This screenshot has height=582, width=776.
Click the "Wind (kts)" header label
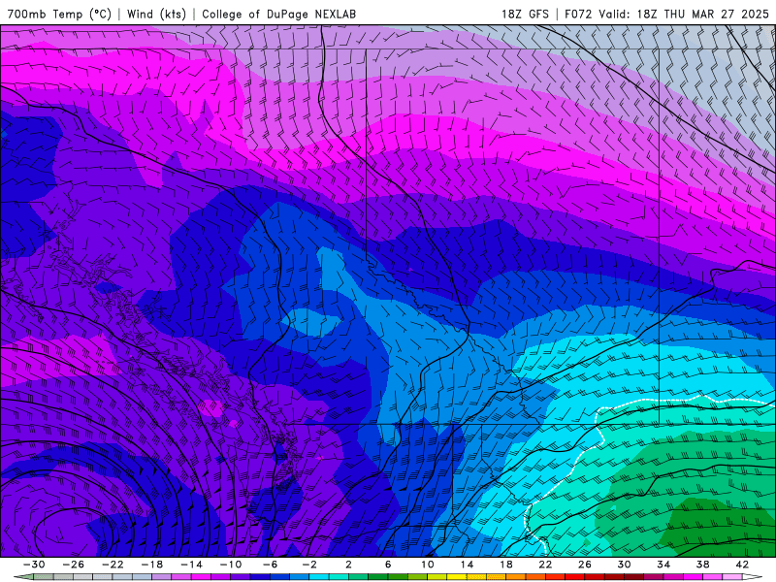click(x=156, y=15)
